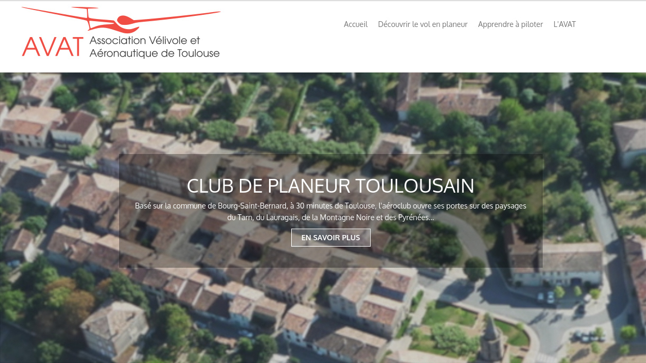646x363 pixels.
Task: Open the Apprendre à piloter menu
Action: pos(510,24)
